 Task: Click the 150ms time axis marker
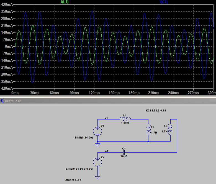pos(114,93)
